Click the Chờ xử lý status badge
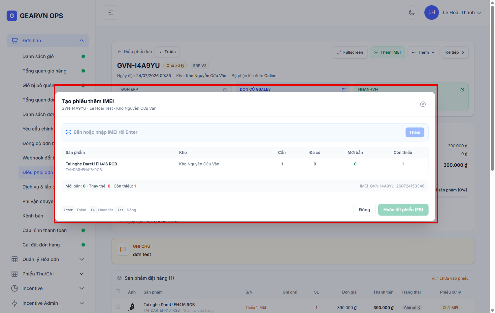Viewport: 495px width, 313px height. coord(175,66)
